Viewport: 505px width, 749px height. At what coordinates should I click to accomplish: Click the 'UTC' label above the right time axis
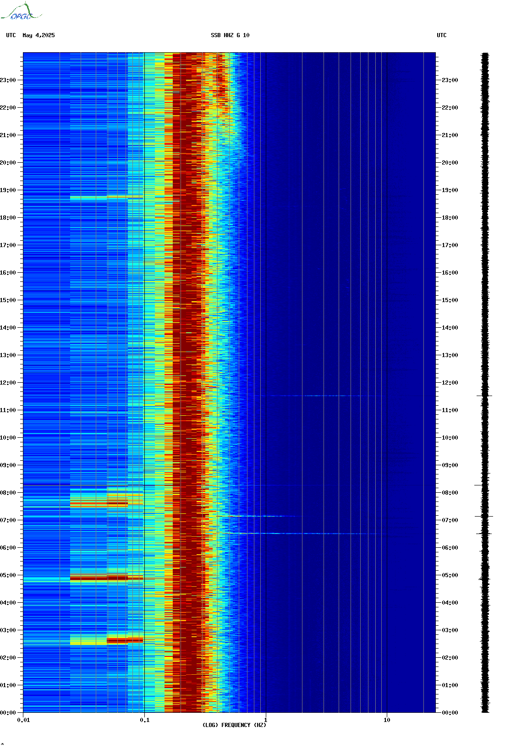[x=441, y=35]
